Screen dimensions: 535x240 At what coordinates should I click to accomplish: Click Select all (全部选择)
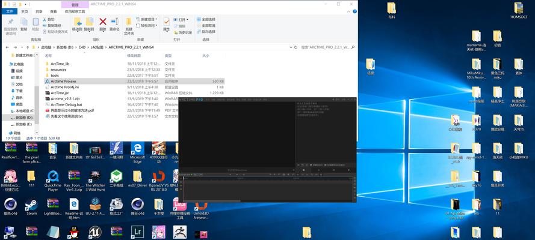(x=206, y=19)
